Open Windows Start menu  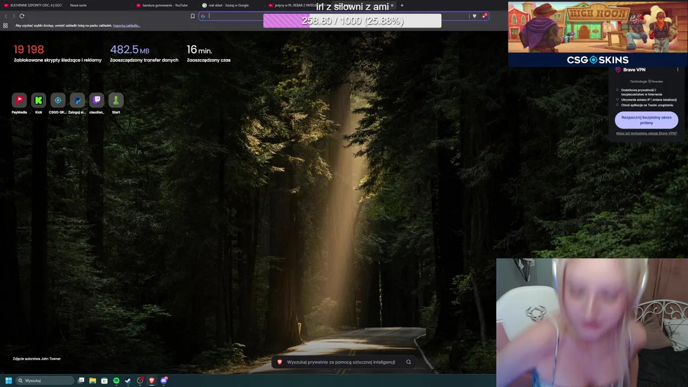point(9,381)
